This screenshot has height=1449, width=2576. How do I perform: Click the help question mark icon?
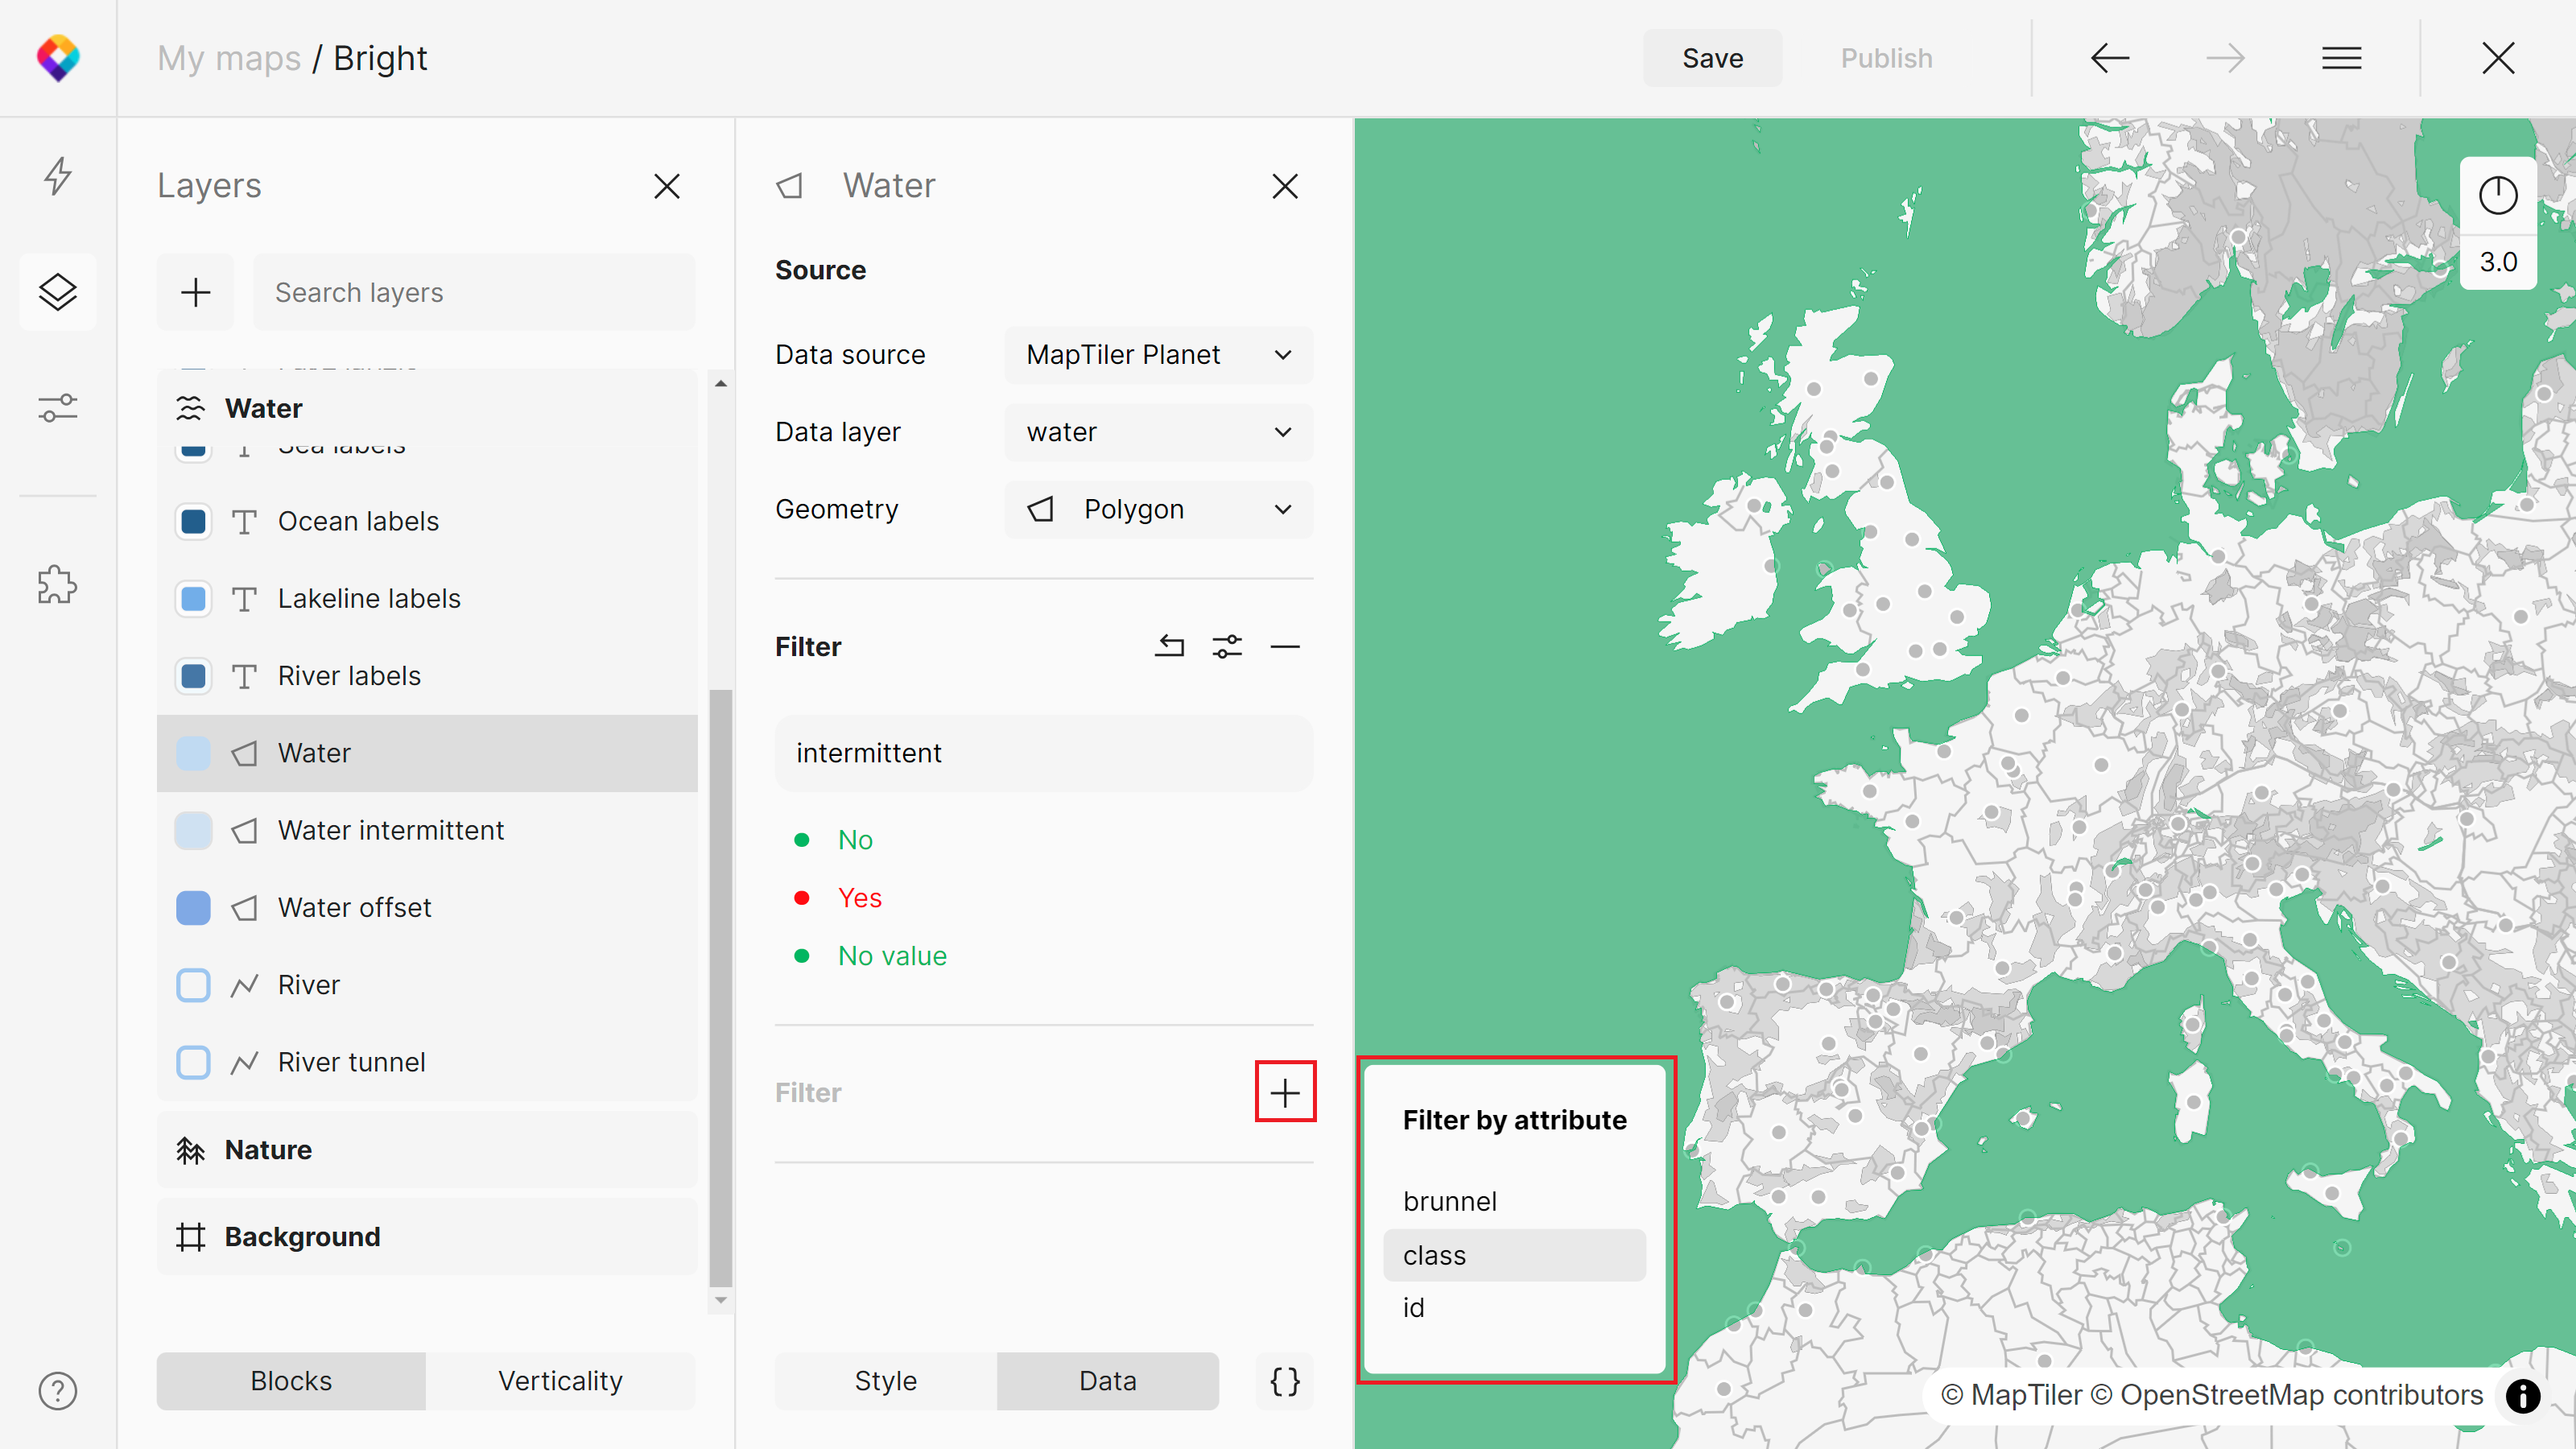(x=58, y=1391)
